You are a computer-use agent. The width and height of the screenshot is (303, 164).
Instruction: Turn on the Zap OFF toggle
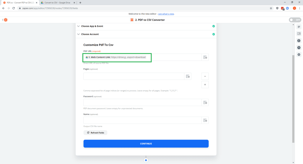[x=295, y=20]
